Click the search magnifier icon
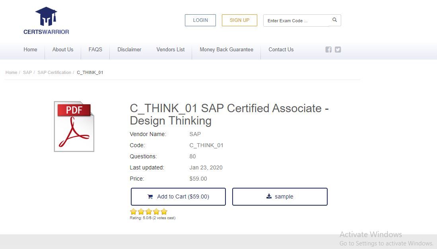This screenshot has height=249, width=437. click(x=335, y=20)
